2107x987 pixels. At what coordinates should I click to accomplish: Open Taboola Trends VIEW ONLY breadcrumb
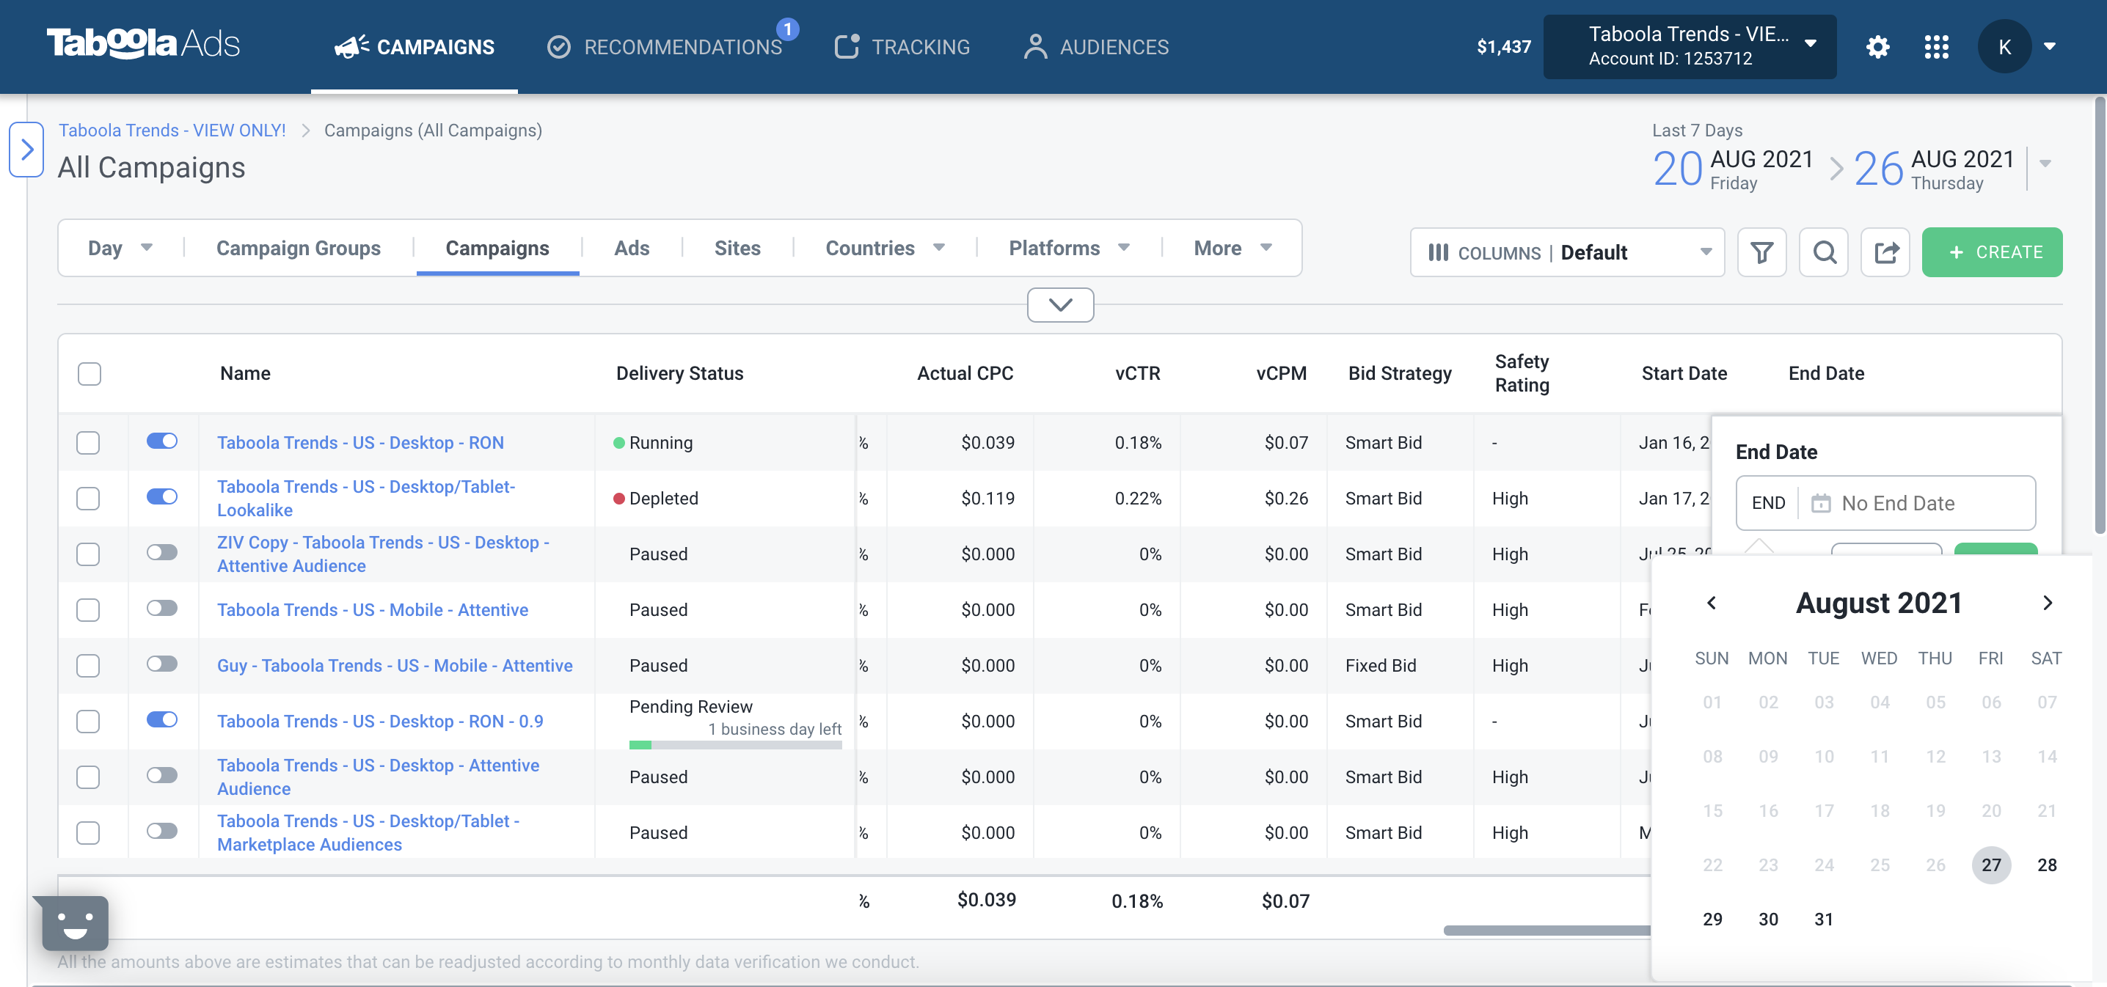172,130
